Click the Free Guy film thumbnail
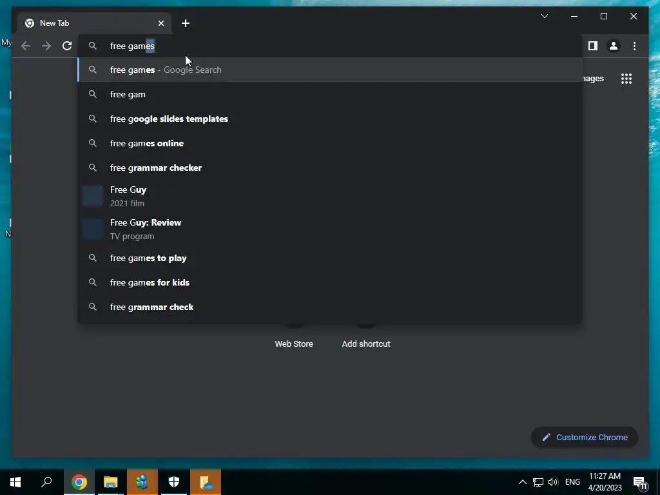 click(x=93, y=196)
